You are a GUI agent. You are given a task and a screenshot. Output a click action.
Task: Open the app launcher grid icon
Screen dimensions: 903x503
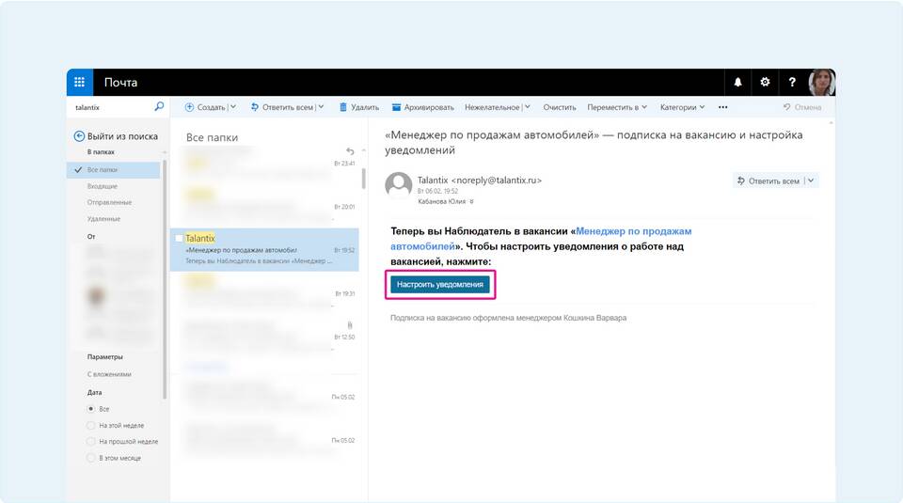(x=79, y=83)
